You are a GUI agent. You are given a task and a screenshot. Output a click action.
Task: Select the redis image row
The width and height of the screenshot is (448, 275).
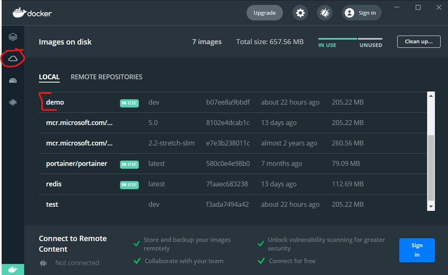pos(233,184)
